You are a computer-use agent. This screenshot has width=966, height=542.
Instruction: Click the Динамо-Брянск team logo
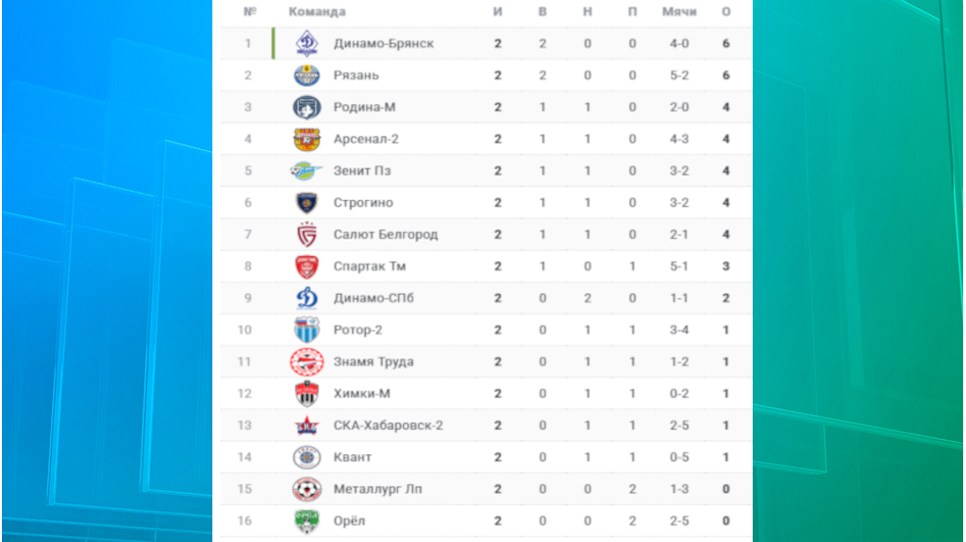(x=307, y=43)
